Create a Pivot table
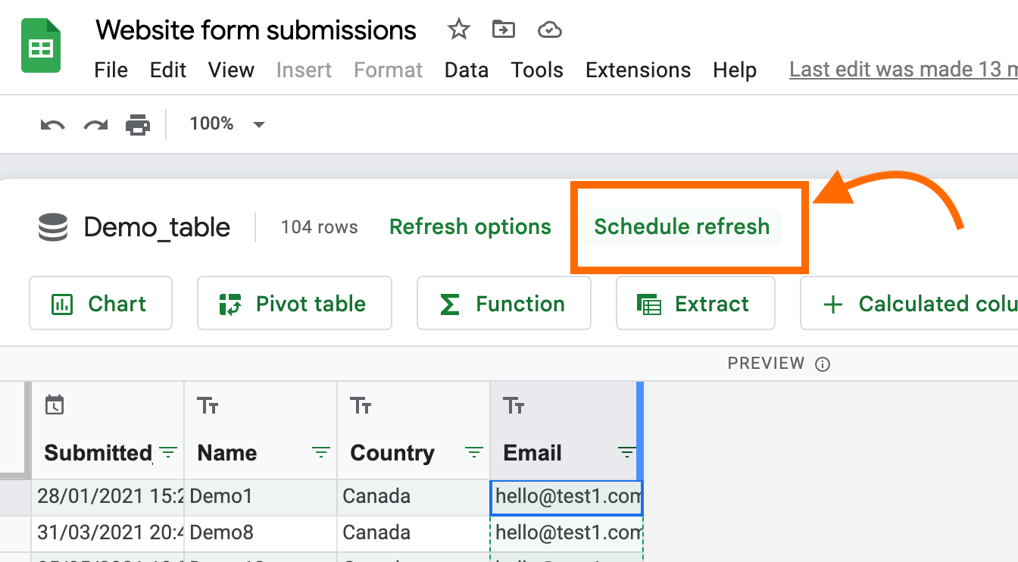 tap(294, 303)
